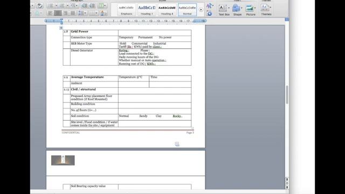Click the first-line indent marker on the ruler

[61, 19]
